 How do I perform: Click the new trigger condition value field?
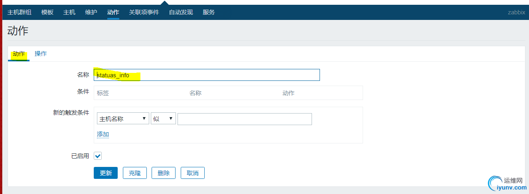pyautogui.click(x=245, y=119)
